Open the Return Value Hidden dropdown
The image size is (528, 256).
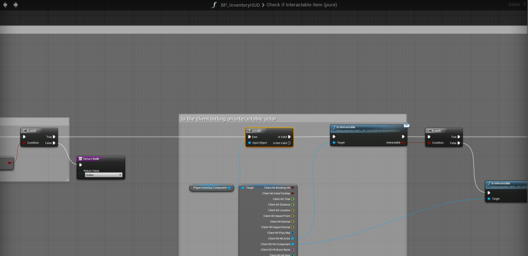(103, 175)
